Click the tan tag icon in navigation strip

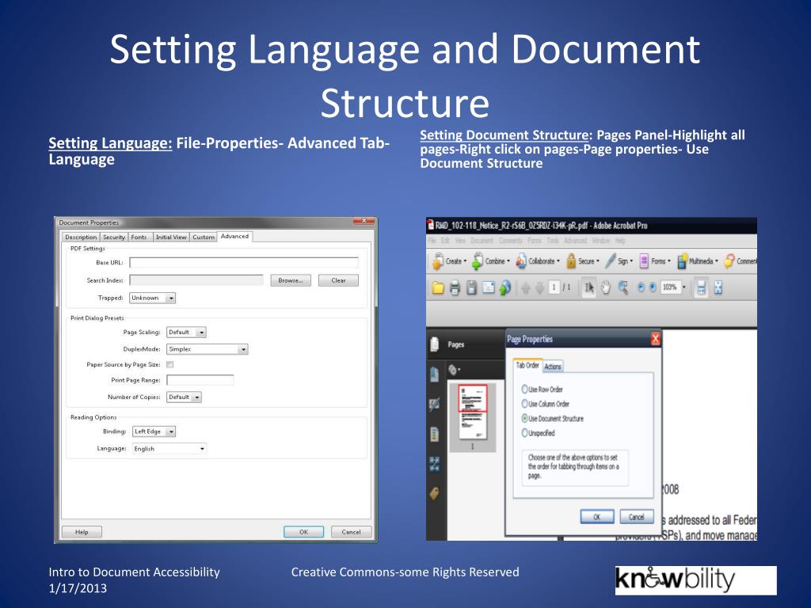pyautogui.click(x=435, y=494)
